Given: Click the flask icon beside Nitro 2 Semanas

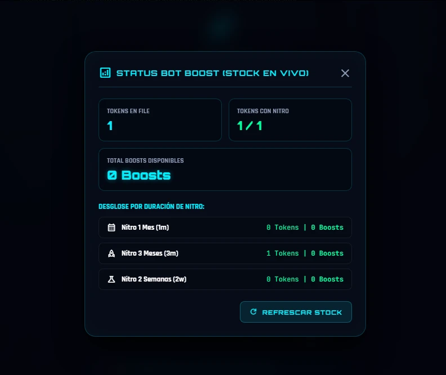Looking at the screenshot, I should pyautogui.click(x=111, y=279).
